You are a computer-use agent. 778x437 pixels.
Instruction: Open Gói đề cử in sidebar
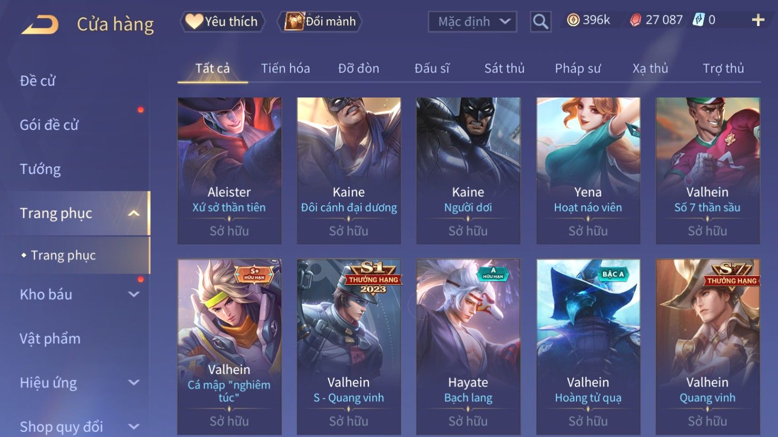pos(49,125)
